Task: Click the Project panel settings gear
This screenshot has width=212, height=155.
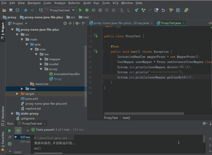Action: (77, 23)
